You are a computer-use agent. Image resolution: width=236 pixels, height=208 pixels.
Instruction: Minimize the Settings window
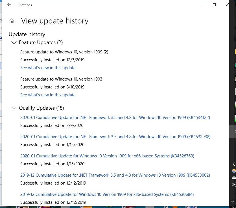click(201, 5)
